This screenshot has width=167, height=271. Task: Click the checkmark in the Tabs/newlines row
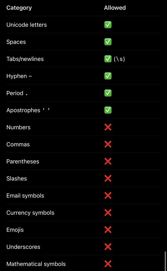pyautogui.click(x=108, y=59)
